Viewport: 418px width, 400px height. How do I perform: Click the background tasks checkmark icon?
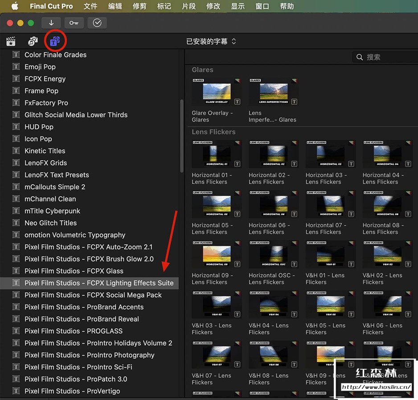pos(97,23)
